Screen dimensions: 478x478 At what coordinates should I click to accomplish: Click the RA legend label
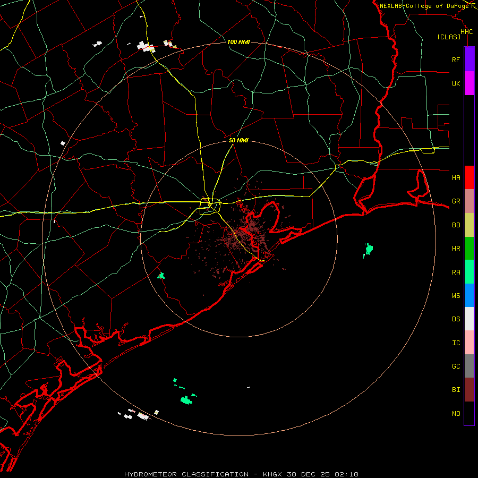click(456, 272)
